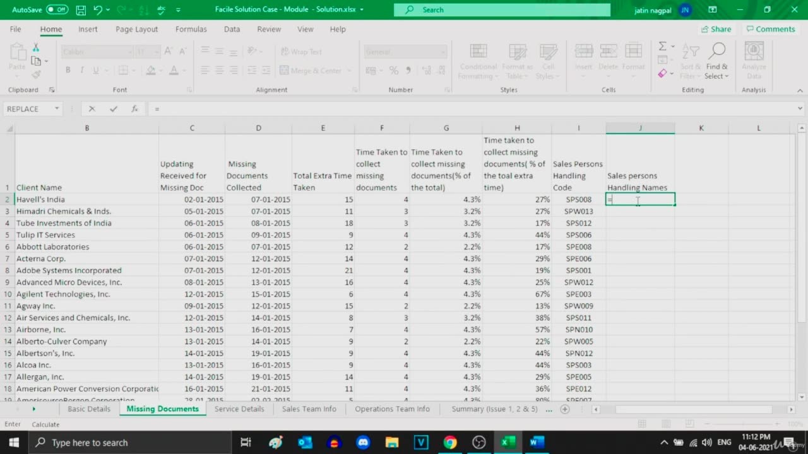Click the horizontal scrollbar thumb
Viewport: 808px width, 454px height.
tap(694, 409)
